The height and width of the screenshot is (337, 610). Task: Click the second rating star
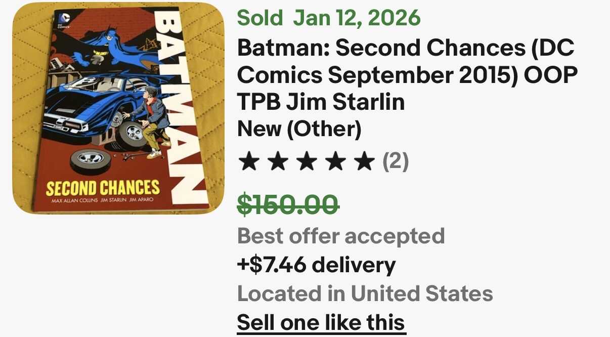point(276,162)
